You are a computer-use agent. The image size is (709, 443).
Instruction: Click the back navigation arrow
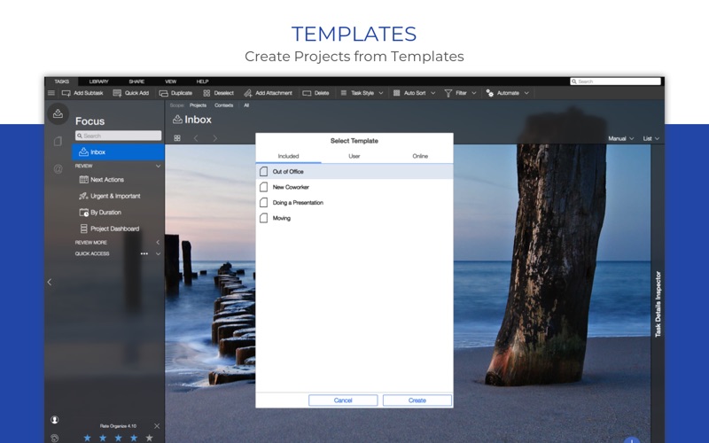196,138
